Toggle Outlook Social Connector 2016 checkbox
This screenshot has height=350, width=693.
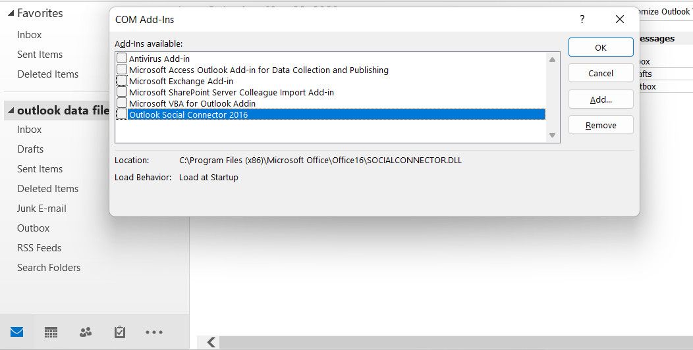(122, 114)
